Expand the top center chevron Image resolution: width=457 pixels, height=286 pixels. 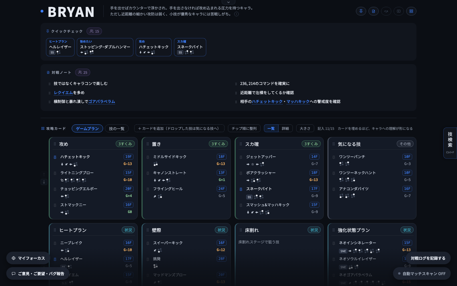[228, 2]
